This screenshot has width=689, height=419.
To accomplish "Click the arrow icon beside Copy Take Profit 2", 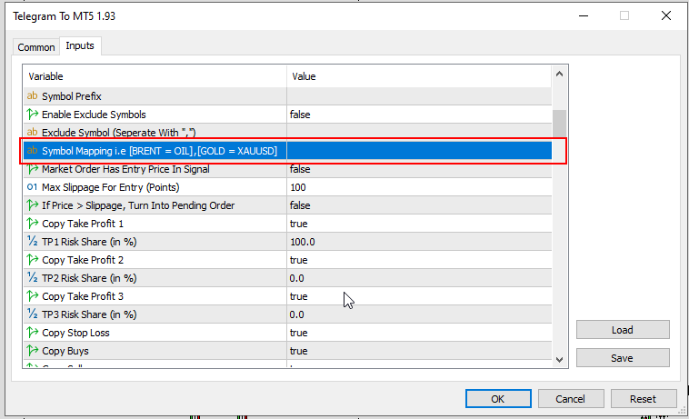I will pyautogui.click(x=33, y=260).
